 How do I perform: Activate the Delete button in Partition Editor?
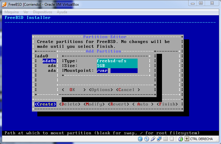point(70,104)
